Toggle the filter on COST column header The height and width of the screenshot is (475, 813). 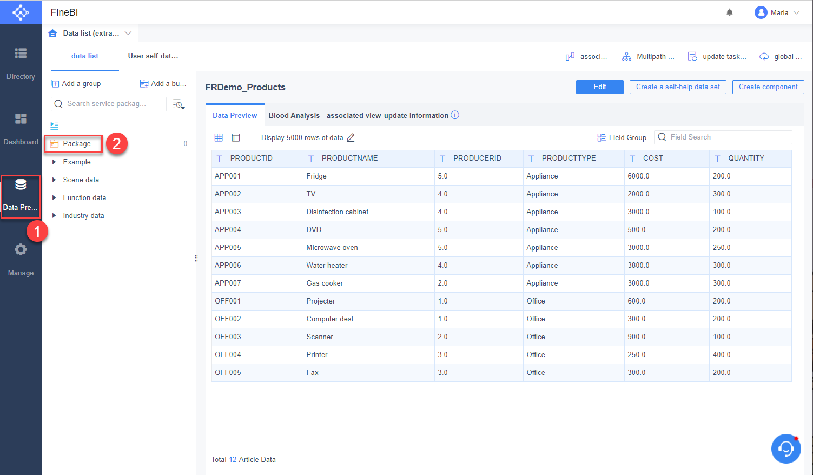pos(632,158)
